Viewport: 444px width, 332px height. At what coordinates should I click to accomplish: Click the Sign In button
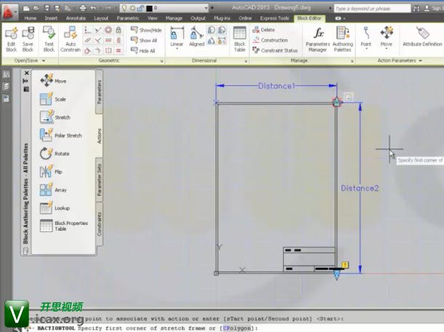433,9
